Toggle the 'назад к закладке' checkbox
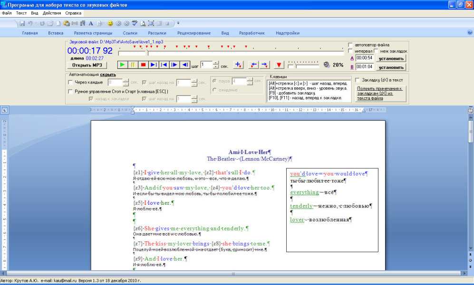The height and width of the screenshot is (285, 474). [91, 99]
